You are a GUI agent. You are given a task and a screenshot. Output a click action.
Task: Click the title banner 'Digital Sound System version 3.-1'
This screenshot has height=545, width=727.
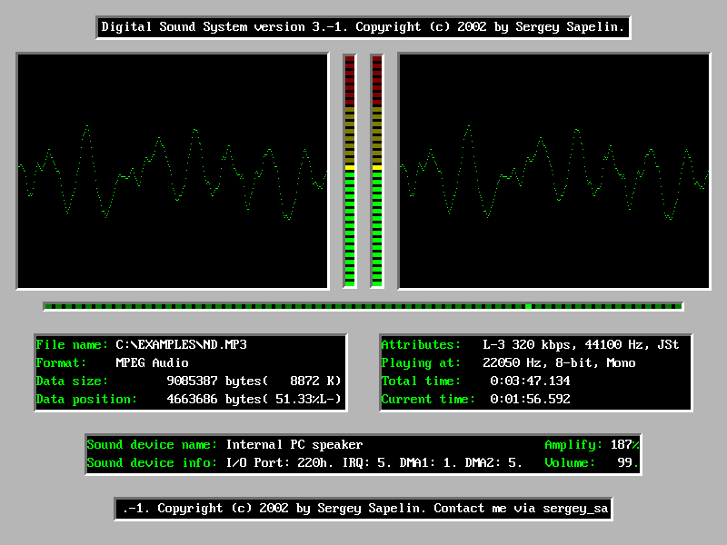(363, 27)
